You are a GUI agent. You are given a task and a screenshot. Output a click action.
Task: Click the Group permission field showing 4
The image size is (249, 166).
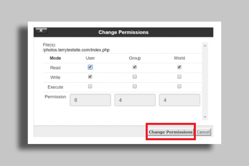click(135, 100)
